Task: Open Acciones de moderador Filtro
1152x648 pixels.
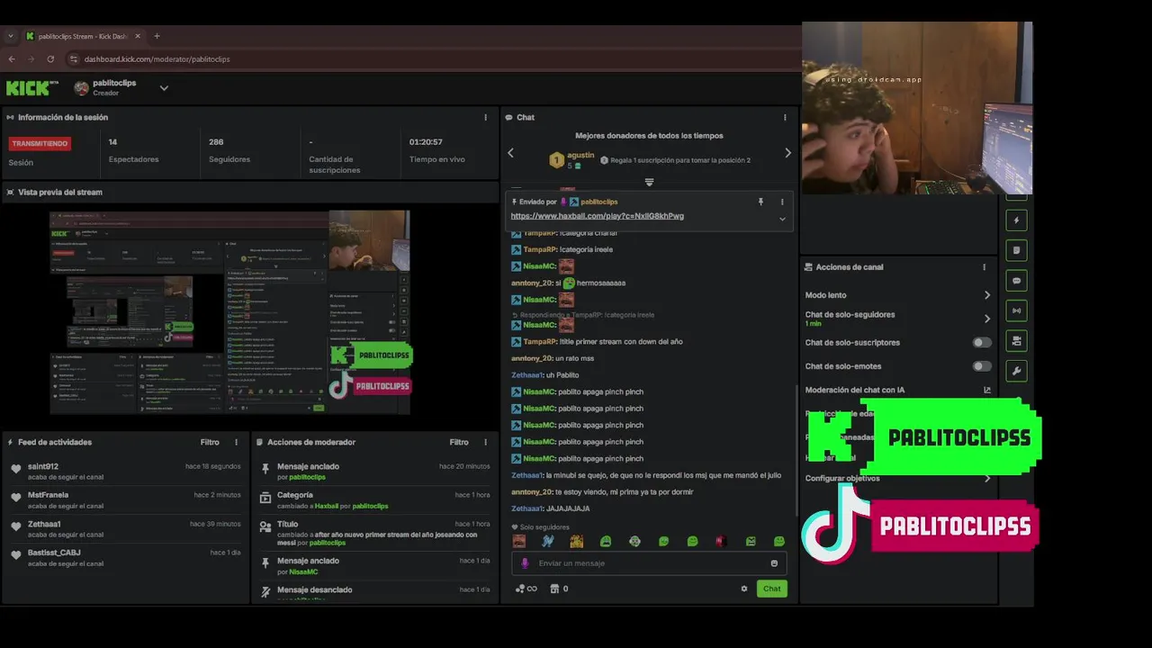Action: 459,442
